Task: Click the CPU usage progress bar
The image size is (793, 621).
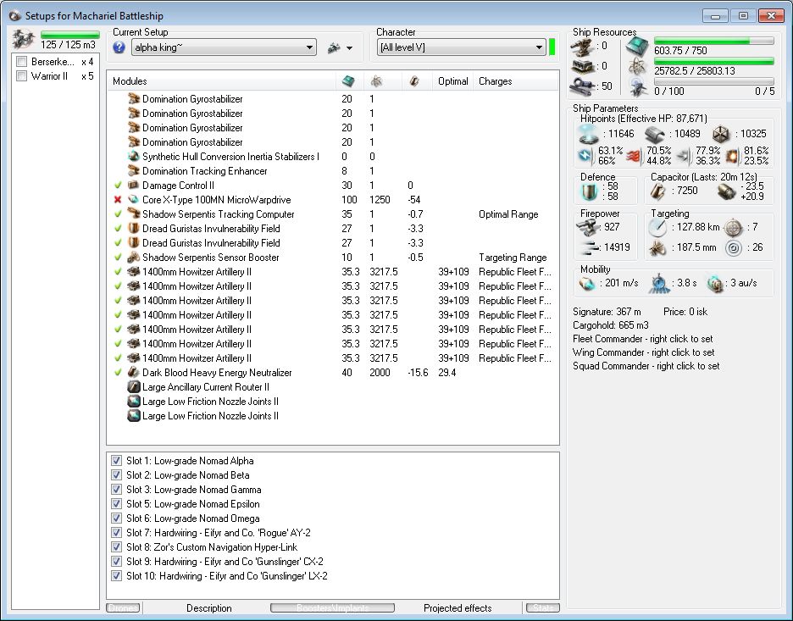Action: 714,41
